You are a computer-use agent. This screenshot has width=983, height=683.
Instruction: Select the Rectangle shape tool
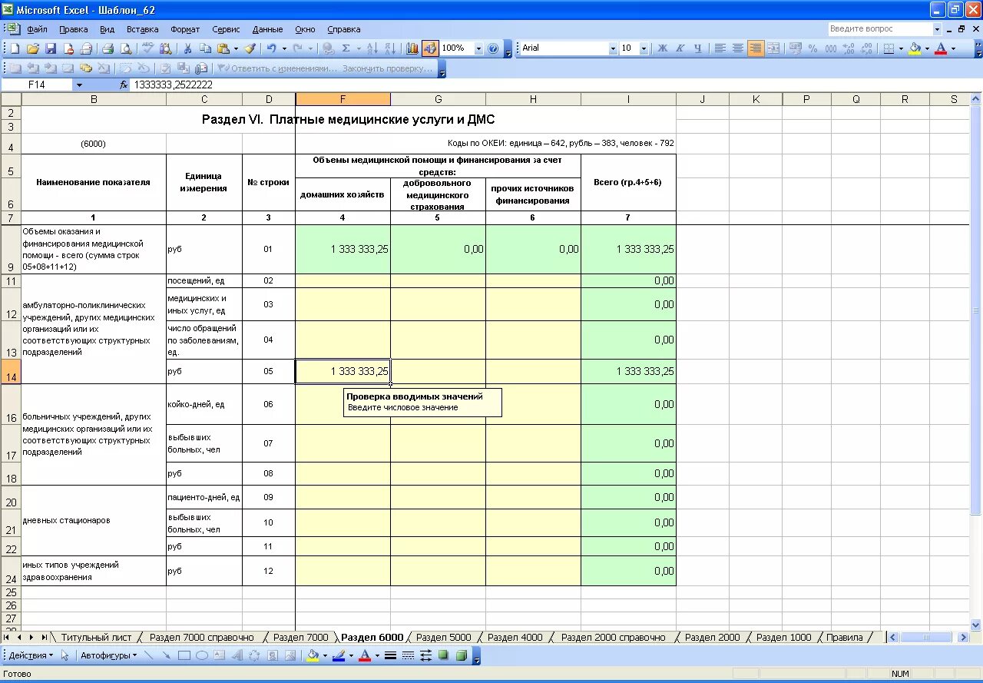184,655
